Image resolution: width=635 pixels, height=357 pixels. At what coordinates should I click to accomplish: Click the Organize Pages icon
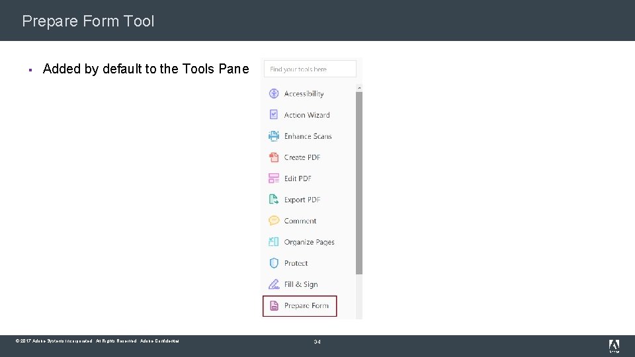(x=274, y=242)
